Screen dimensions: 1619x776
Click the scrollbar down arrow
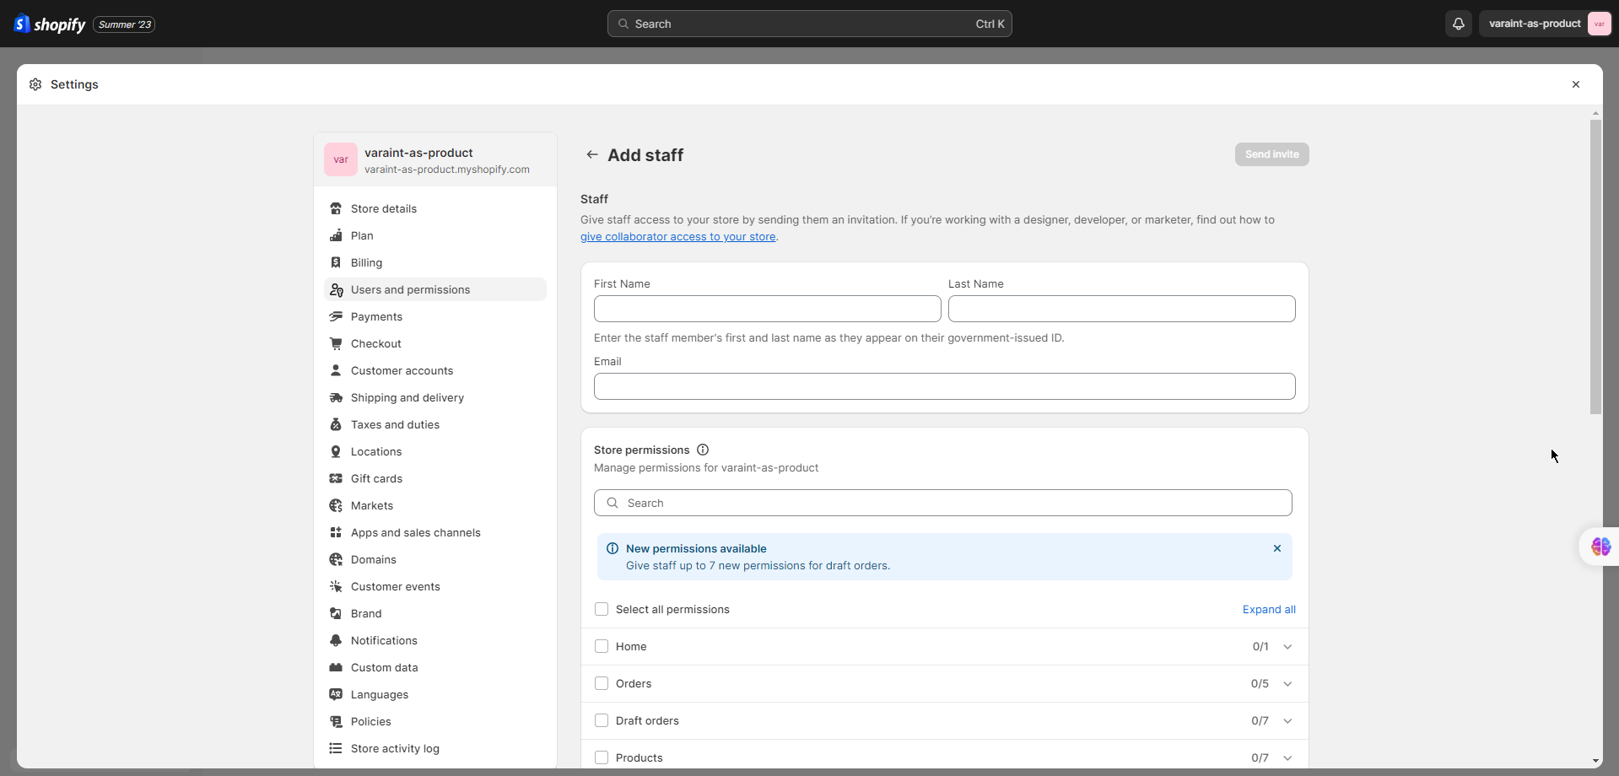point(1595,761)
